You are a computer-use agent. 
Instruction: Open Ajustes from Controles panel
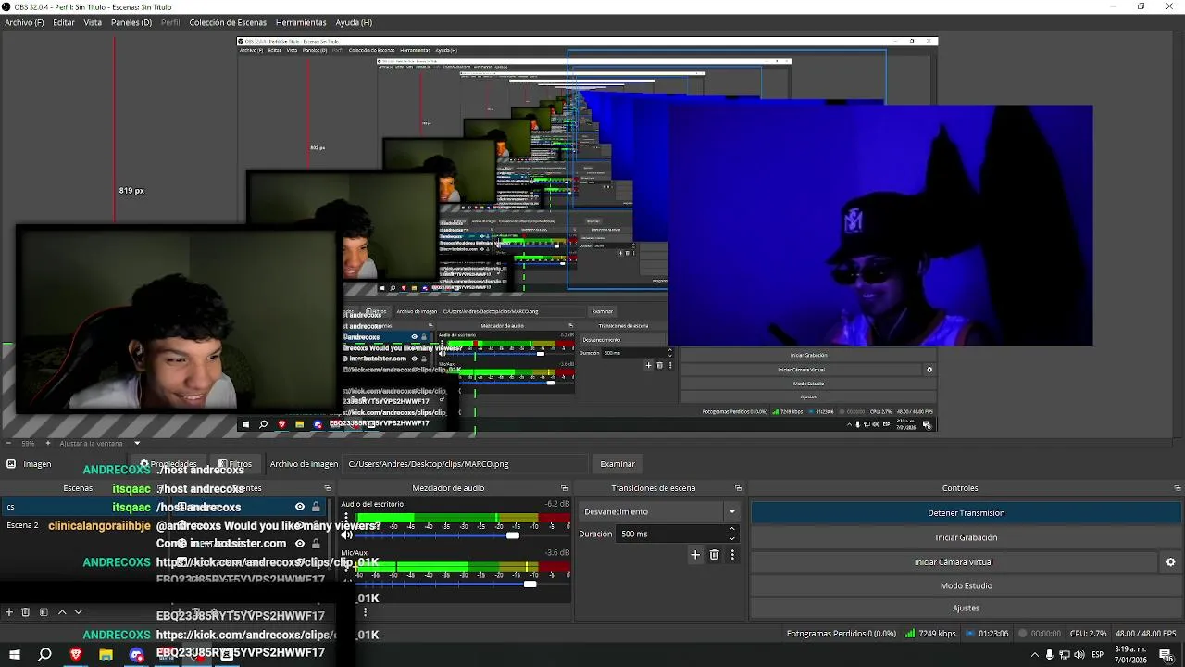coord(966,608)
